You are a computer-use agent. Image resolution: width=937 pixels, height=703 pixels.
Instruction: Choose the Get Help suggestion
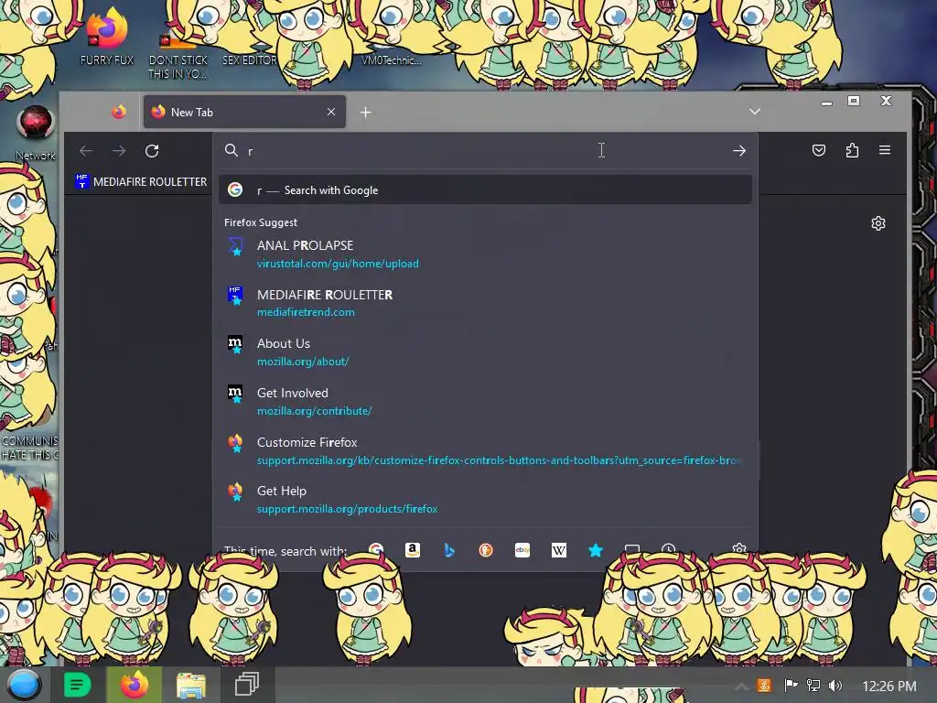pos(485,500)
